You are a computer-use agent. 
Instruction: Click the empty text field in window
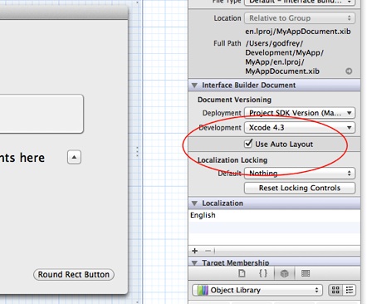point(42,114)
